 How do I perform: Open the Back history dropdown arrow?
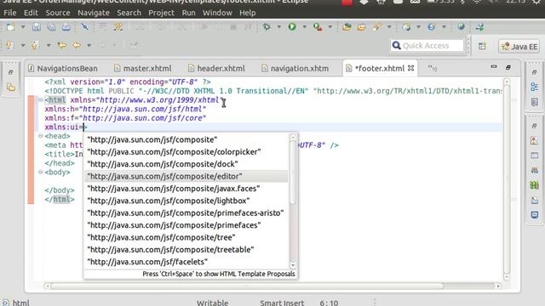pyautogui.click(x=89, y=45)
